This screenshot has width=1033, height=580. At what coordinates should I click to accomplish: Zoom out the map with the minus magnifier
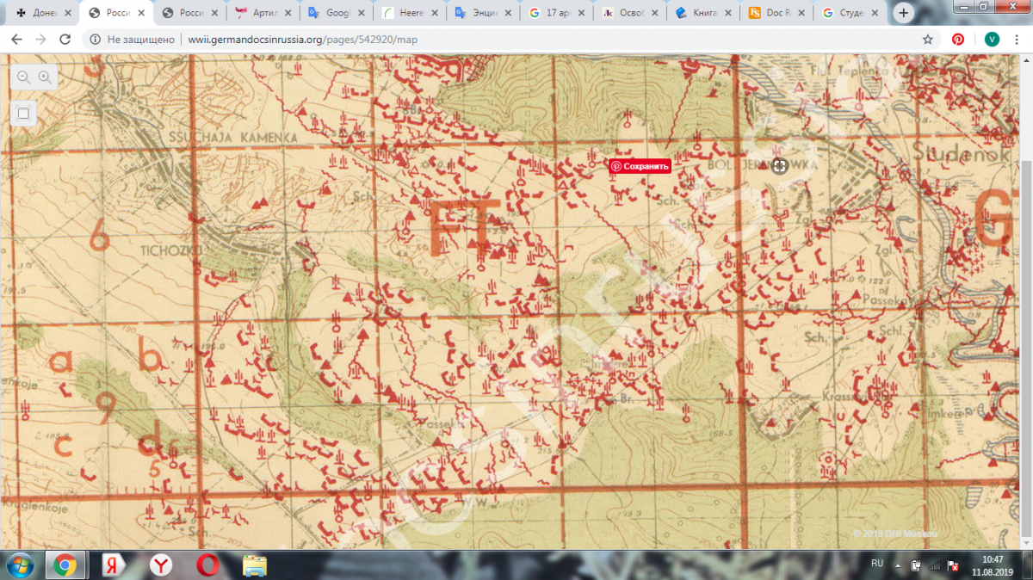coord(23,77)
